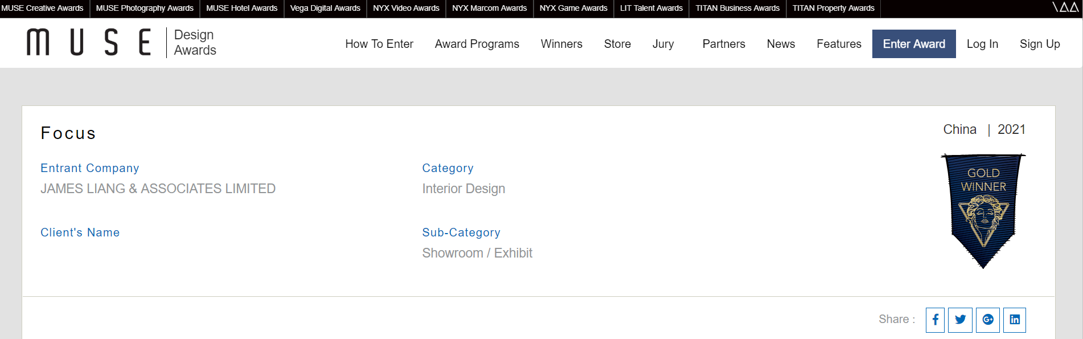The height and width of the screenshot is (339, 1083).
Task: Visit TITAN Property Awards site
Action: pos(833,8)
